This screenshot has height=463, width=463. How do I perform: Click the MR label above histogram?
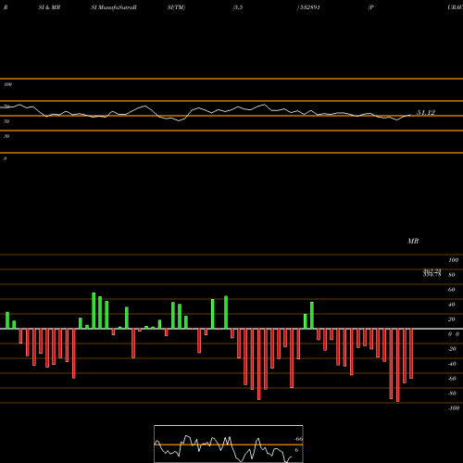[413, 241]
